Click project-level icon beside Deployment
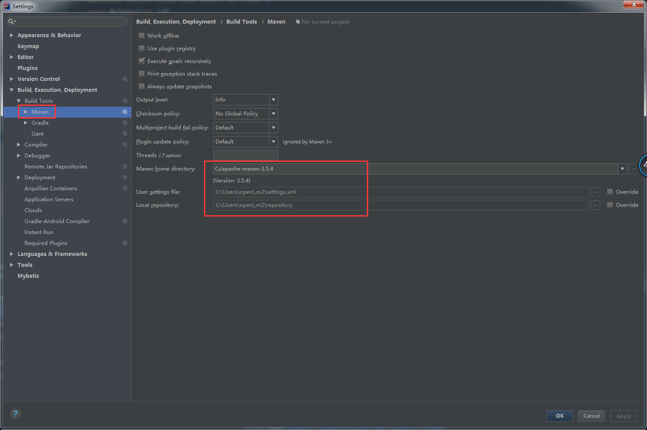Screen dimensions: 647x430 pyautogui.click(x=125, y=178)
